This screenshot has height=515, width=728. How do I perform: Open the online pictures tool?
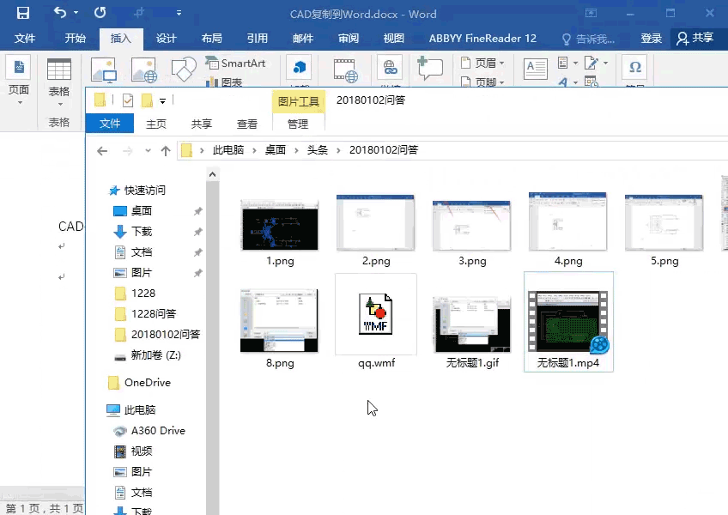click(143, 69)
